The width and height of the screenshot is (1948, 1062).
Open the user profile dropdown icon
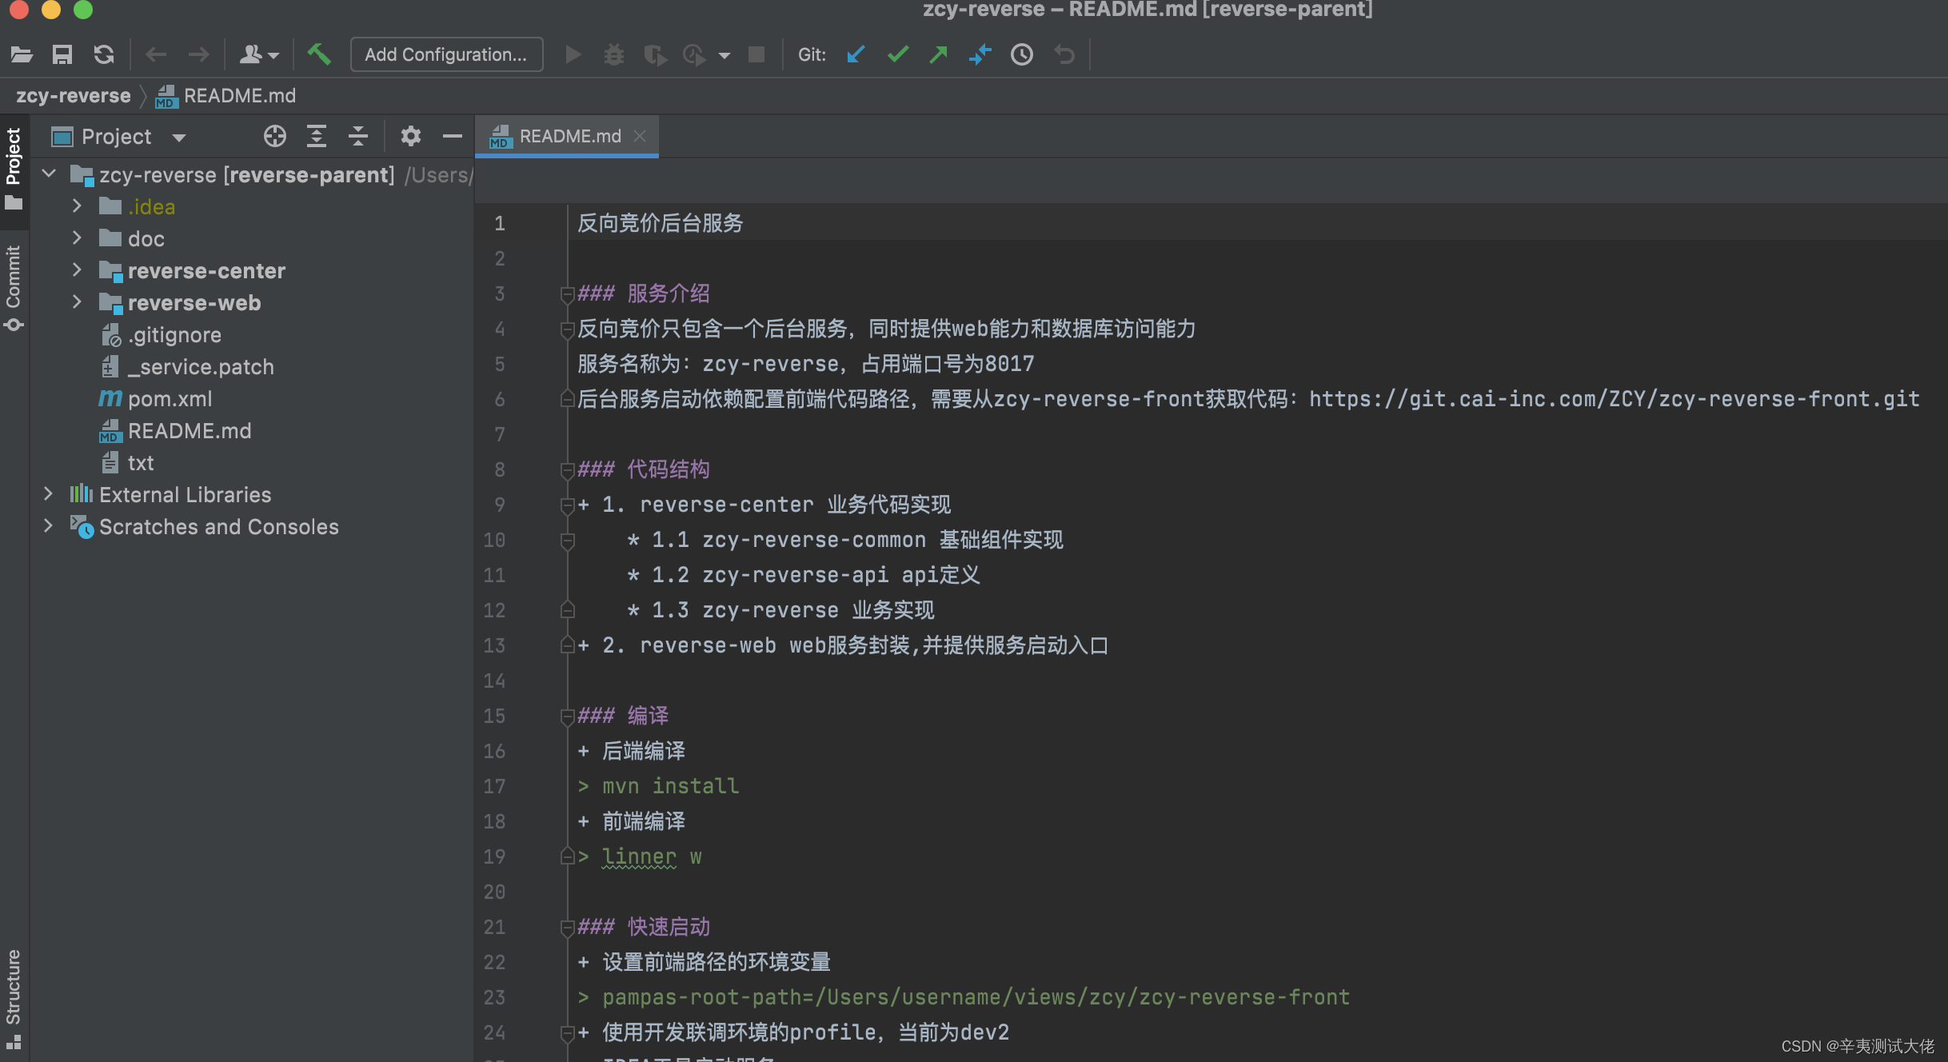pyautogui.click(x=259, y=54)
